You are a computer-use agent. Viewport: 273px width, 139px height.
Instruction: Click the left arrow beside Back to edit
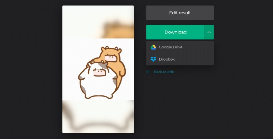pyautogui.click(x=148, y=72)
